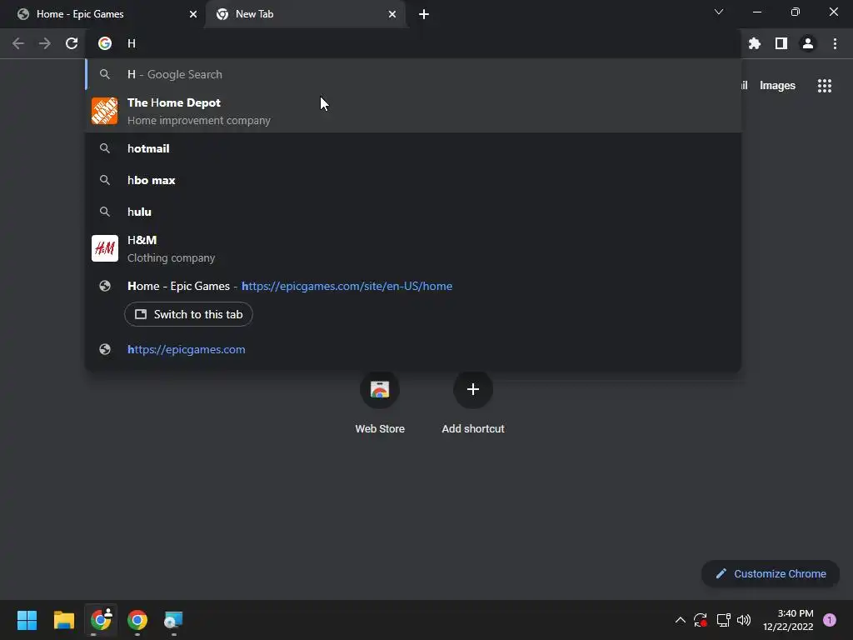Image resolution: width=853 pixels, height=640 pixels.
Task: Click the Customize Chrome button
Action: tap(771, 573)
